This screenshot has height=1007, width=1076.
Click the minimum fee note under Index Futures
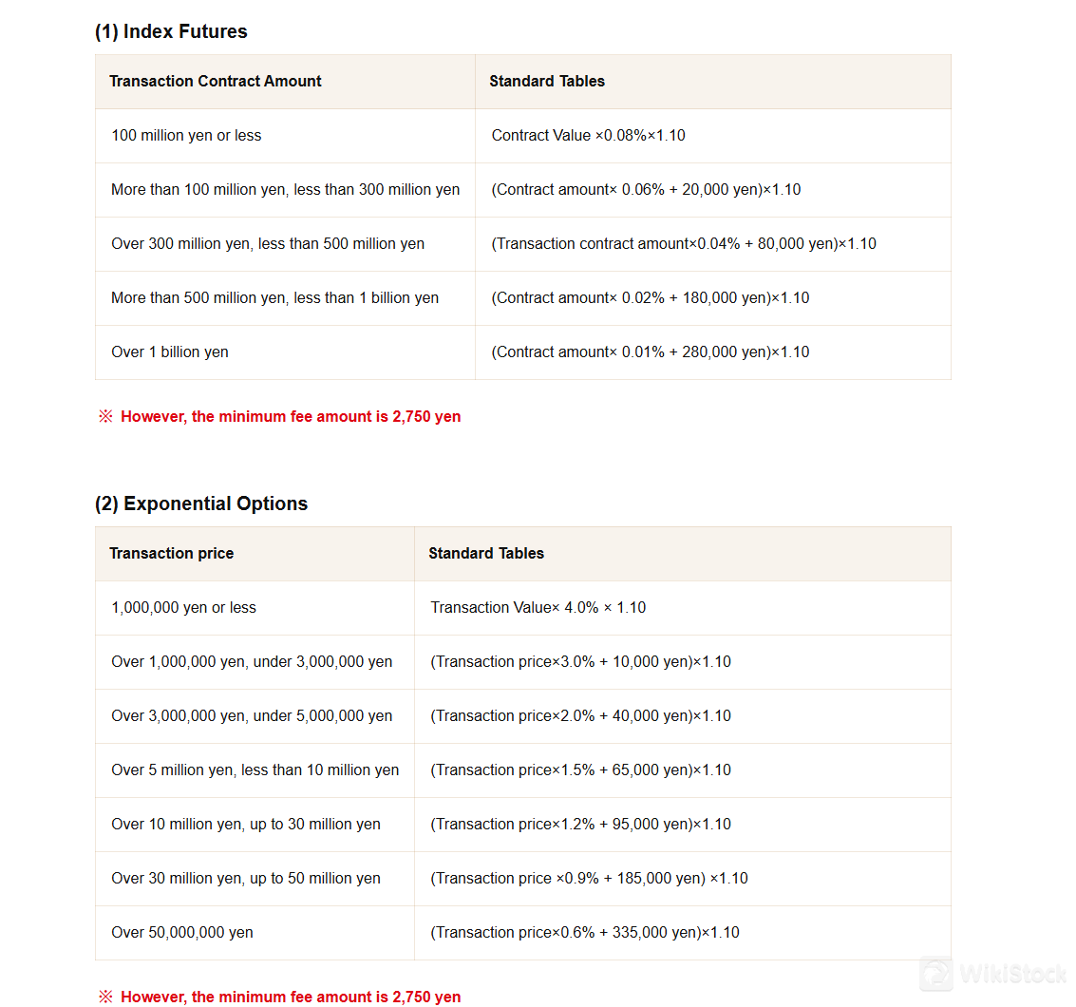[x=290, y=417]
